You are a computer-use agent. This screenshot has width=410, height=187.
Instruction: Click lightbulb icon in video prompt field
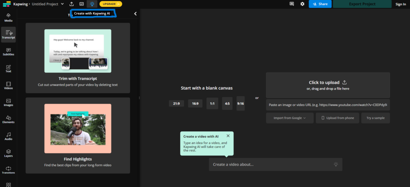(x=336, y=164)
